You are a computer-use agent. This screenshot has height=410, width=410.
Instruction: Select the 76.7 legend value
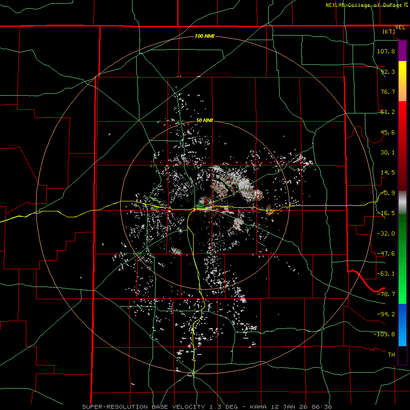point(388,92)
